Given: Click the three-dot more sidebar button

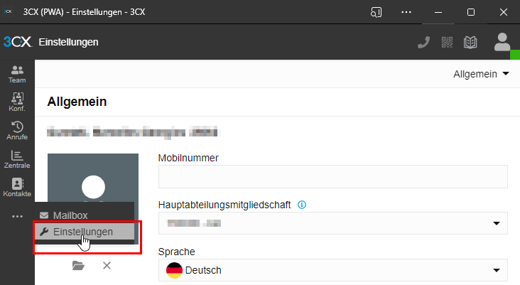Looking at the screenshot, I should click(x=17, y=215).
